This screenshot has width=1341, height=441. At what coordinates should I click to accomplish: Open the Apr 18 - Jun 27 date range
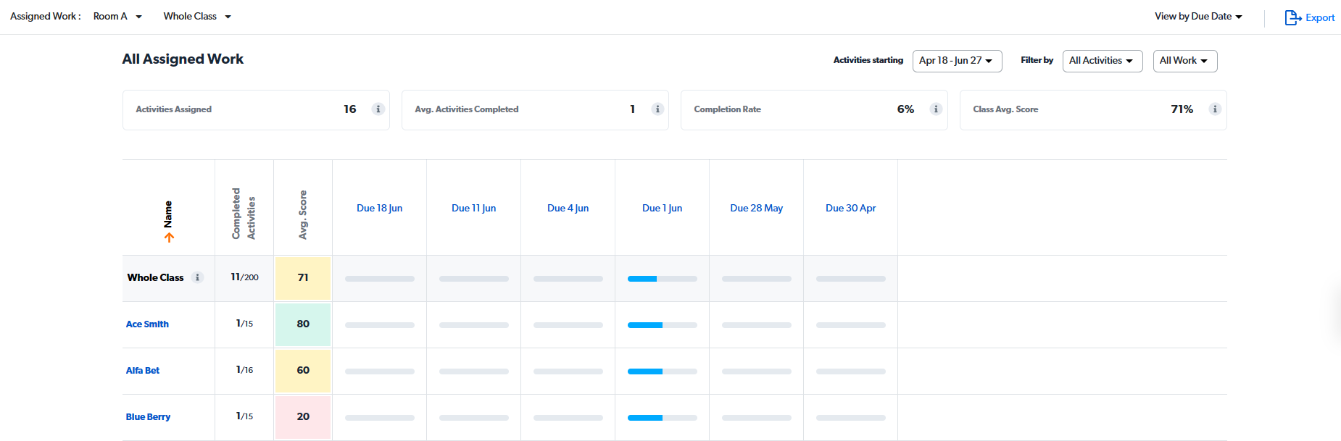pyautogui.click(x=957, y=61)
